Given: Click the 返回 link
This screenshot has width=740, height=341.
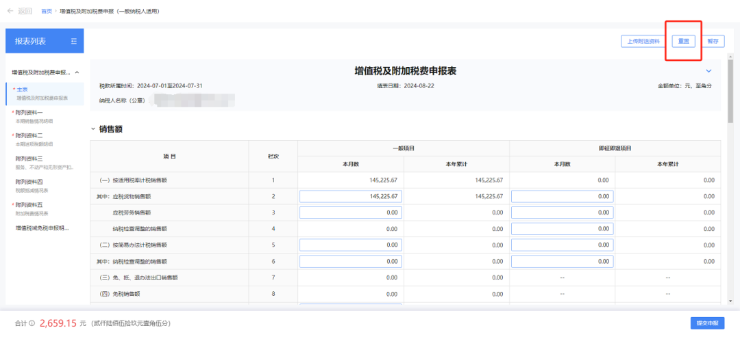Looking at the screenshot, I should pos(25,11).
